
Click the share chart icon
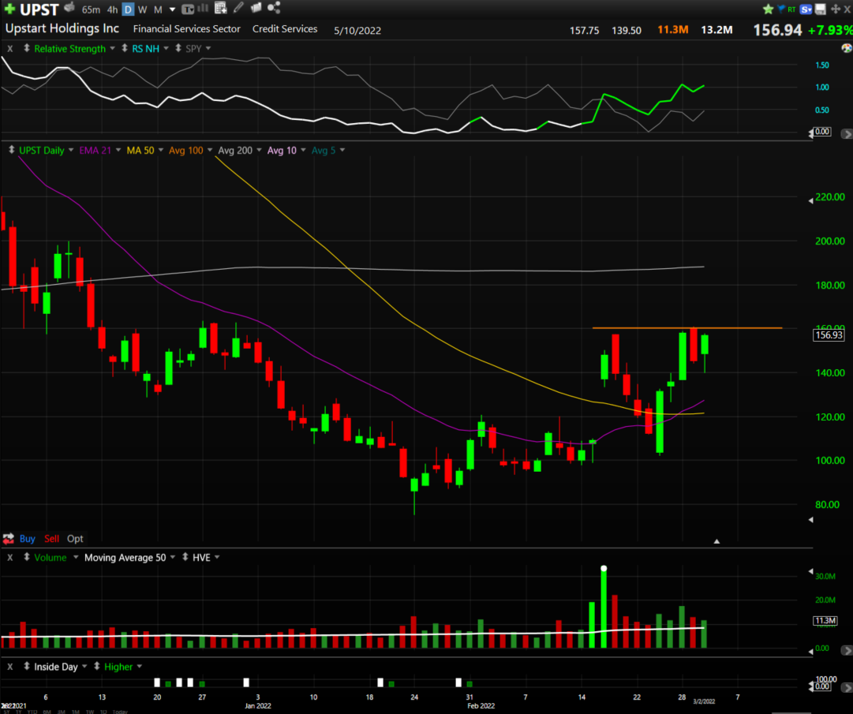tap(274, 8)
